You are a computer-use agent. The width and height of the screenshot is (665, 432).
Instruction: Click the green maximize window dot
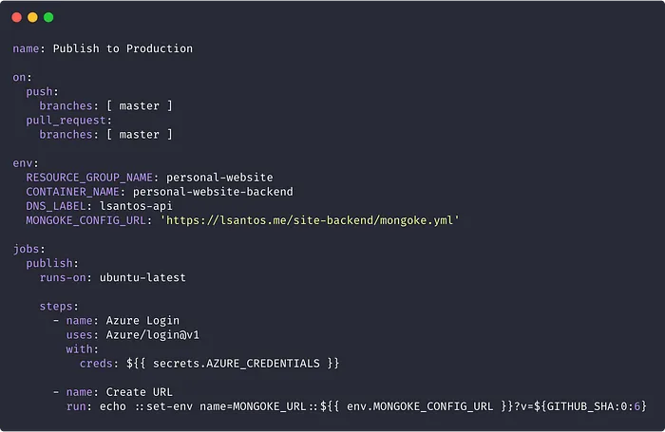pyautogui.click(x=48, y=17)
